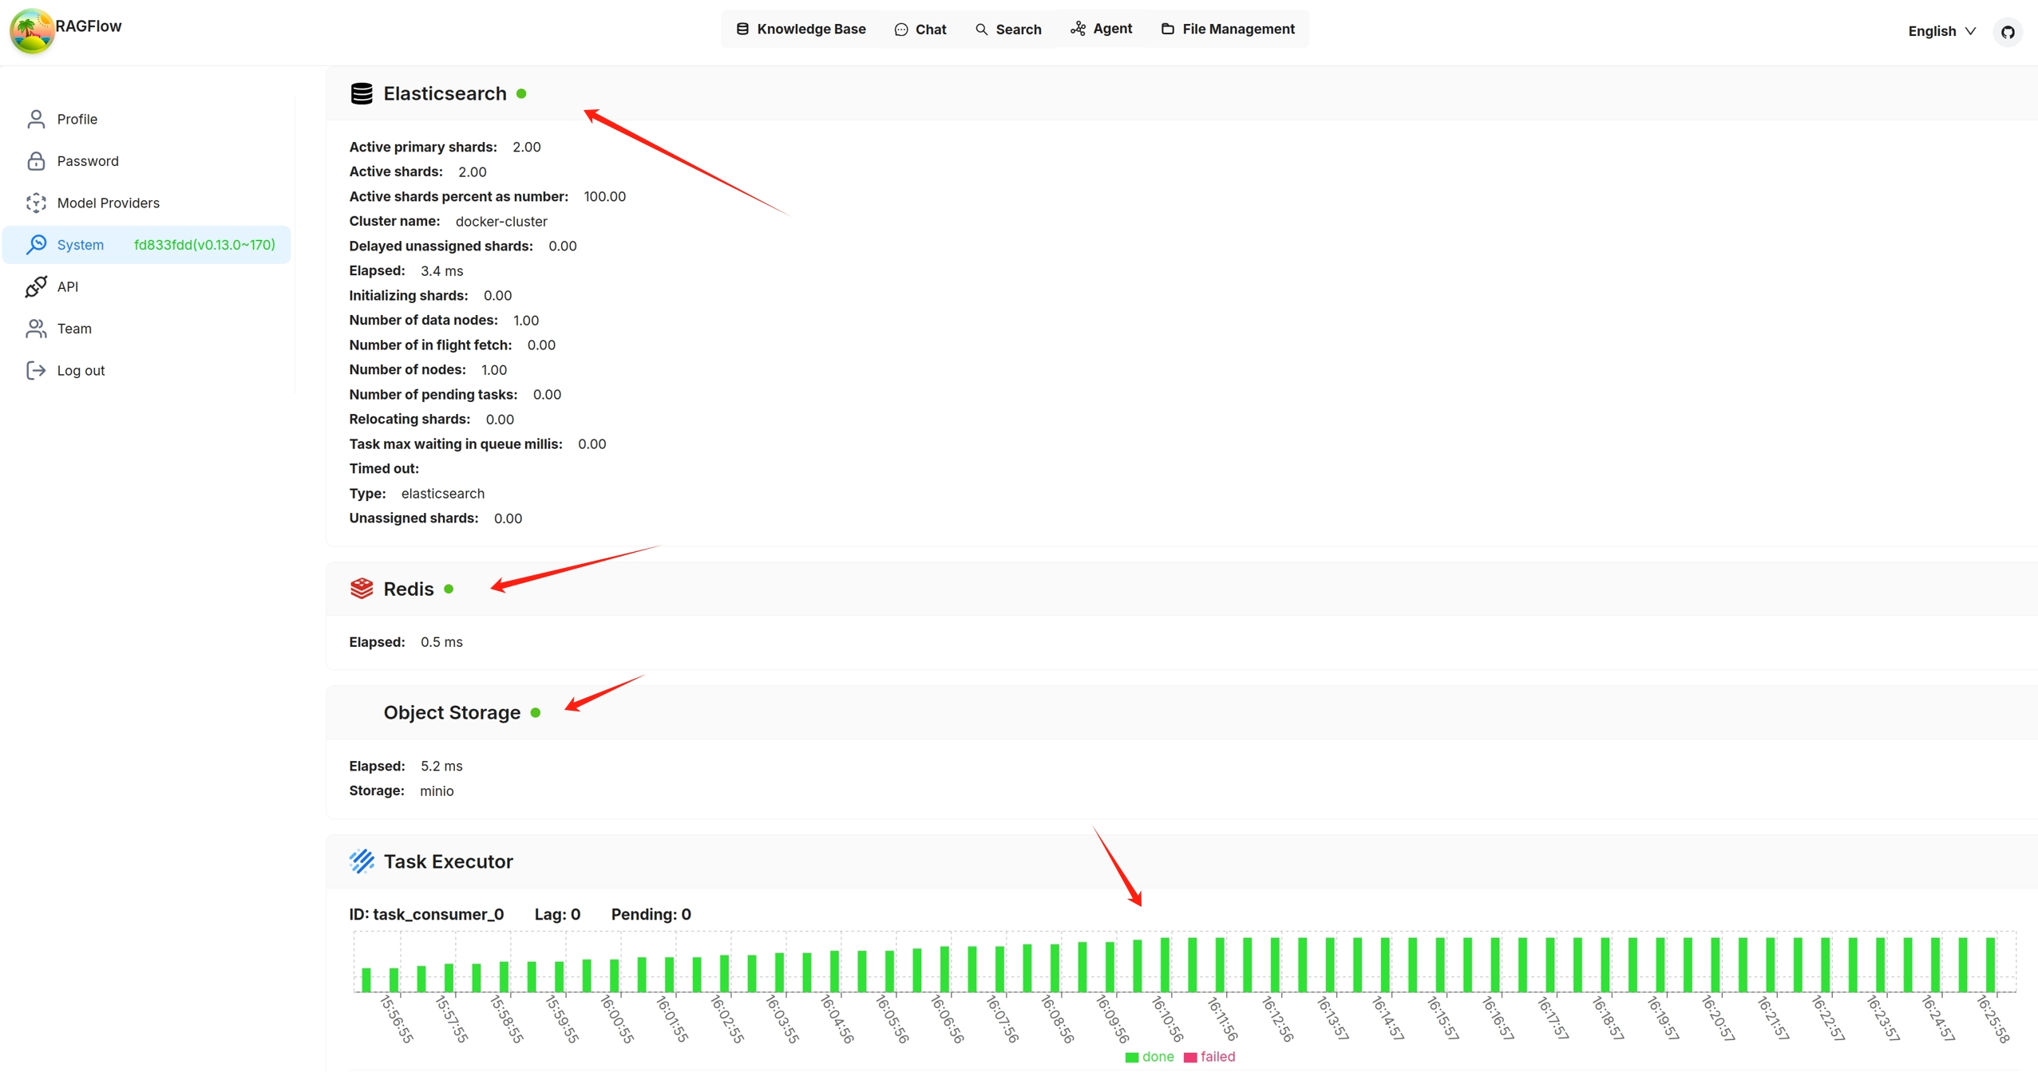Image resolution: width=2038 pixels, height=1072 pixels.
Task: Click the docker-cluster cluster name value
Action: (501, 221)
